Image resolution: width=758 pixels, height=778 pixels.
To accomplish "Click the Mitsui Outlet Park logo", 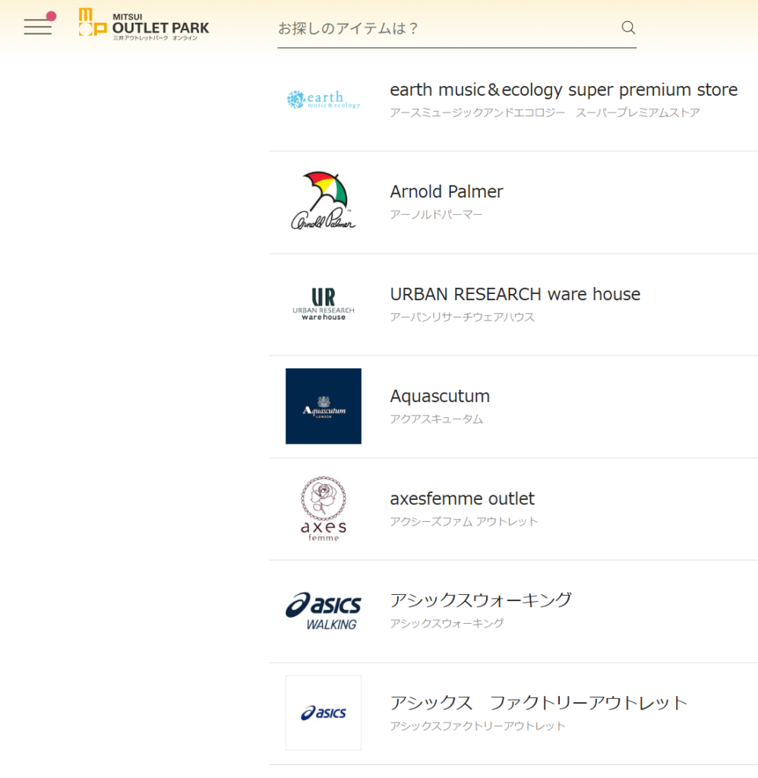I will click(144, 24).
